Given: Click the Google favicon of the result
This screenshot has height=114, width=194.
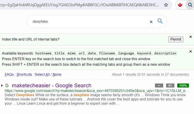Looking at the screenshot, I should [x=7, y=85].
